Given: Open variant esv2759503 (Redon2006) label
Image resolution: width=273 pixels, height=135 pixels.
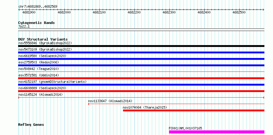Looking at the screenshot, I should click(39, 62).
